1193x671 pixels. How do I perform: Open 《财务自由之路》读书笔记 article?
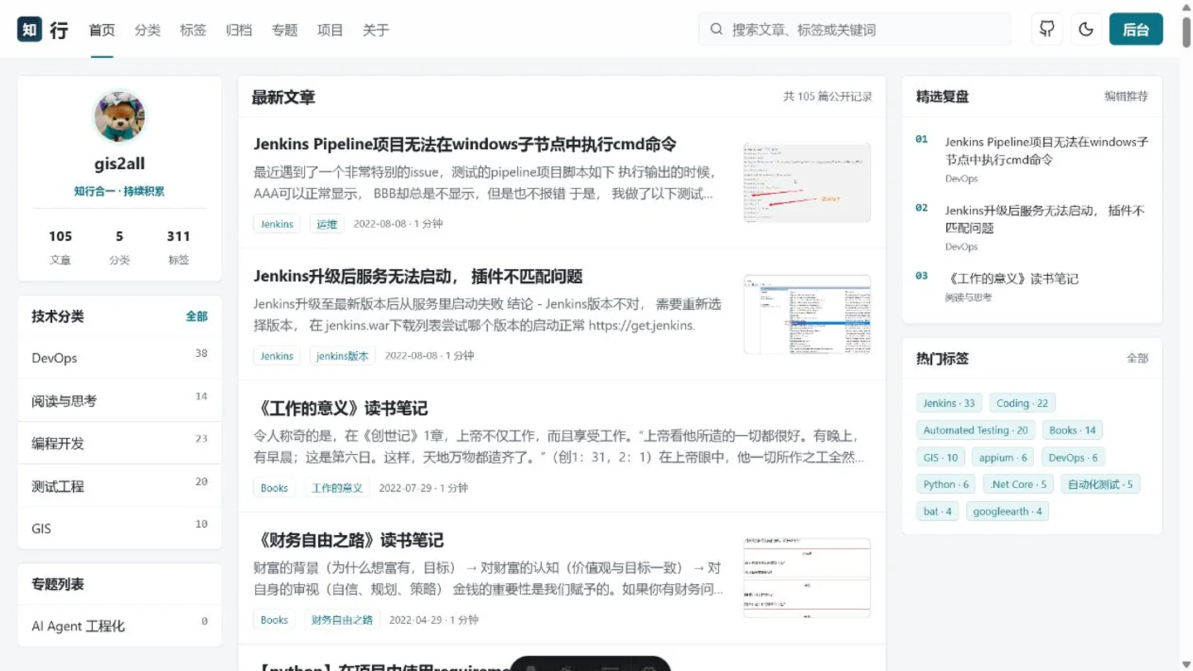pos(349,540)
